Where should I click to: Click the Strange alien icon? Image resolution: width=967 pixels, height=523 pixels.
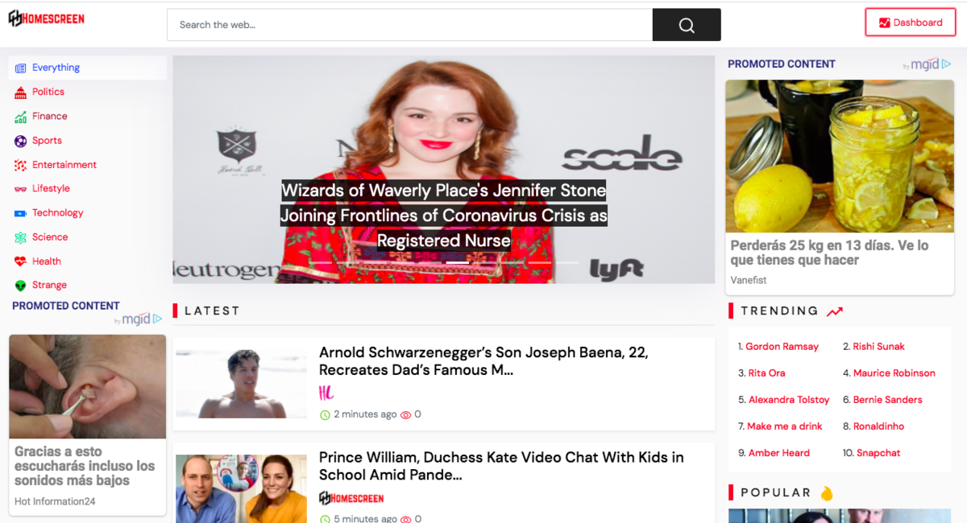pos(20,286)
